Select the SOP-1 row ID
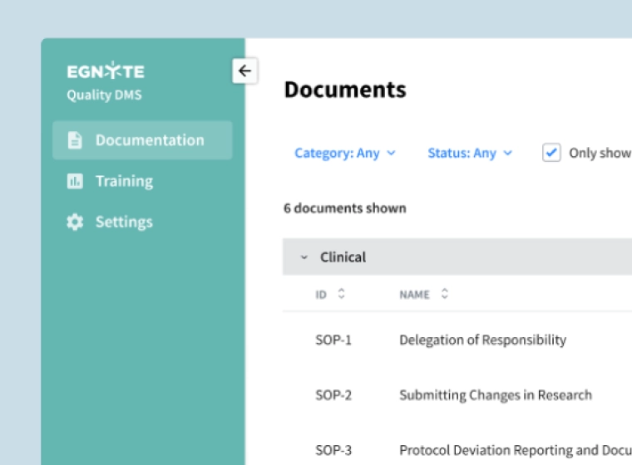Viewport: 632px width, 465px height. point(333,340)
